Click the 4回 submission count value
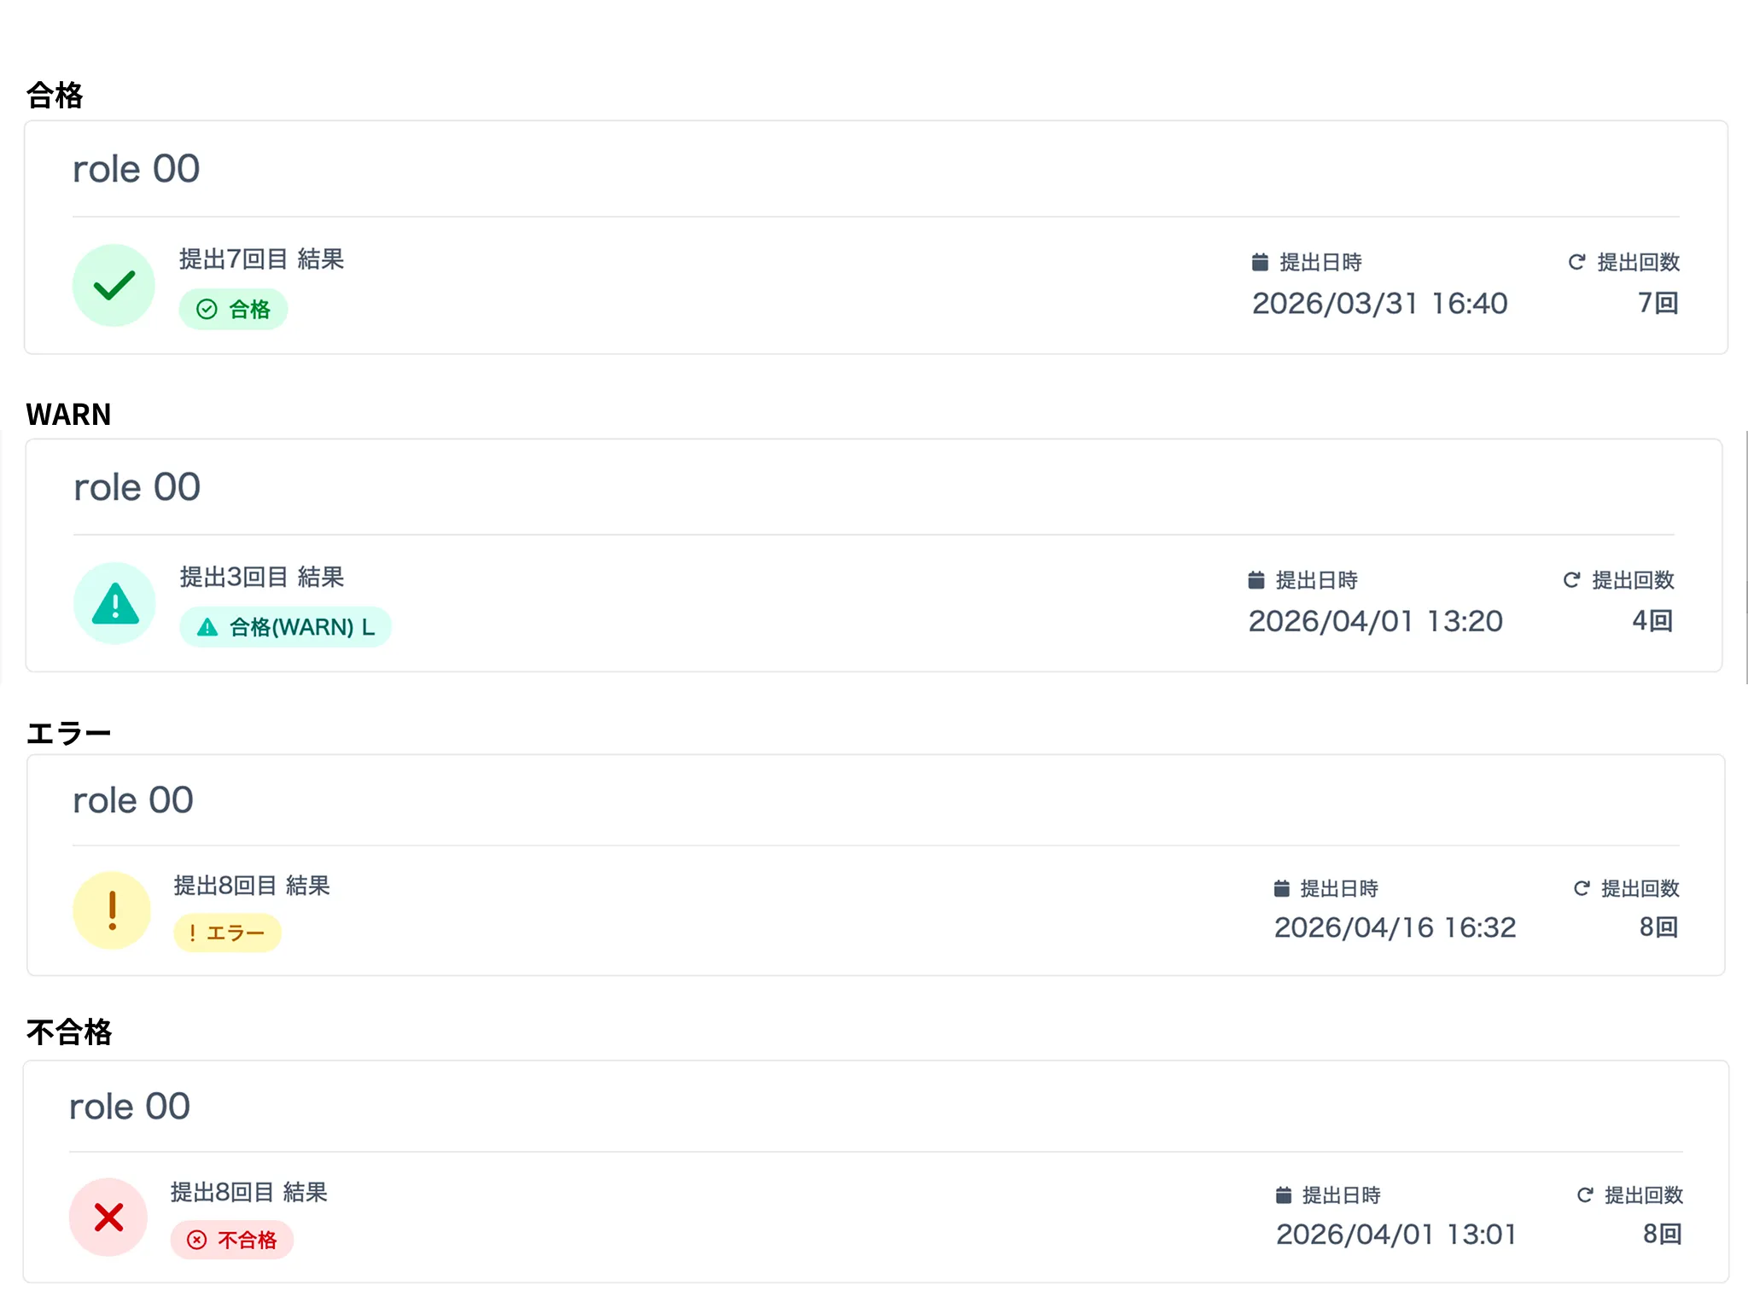The height and width of the screenshot is (1296, 1748). click(1652, 621)
